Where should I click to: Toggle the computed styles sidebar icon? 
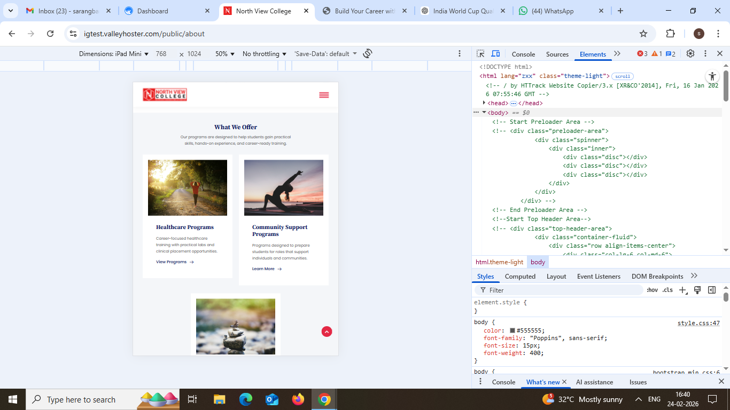[x=712, y=290]
